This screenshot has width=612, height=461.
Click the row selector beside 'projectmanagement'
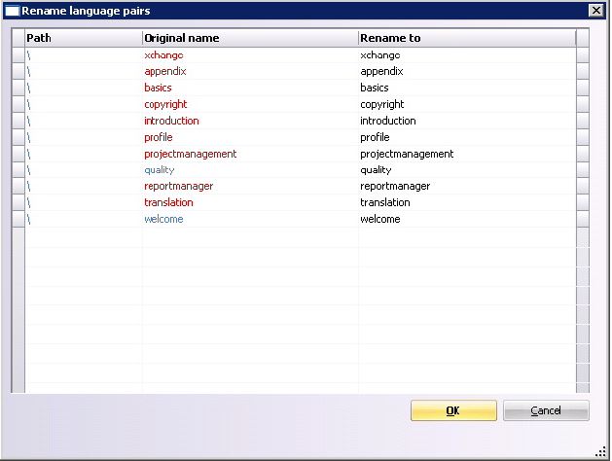pos(18,154)
